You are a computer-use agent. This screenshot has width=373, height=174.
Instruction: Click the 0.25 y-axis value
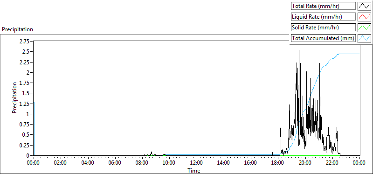[x=24, y=145]
